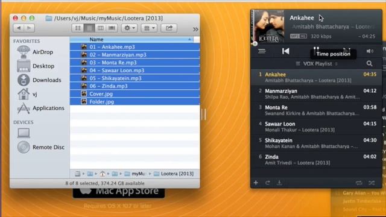
Task: Click the VOX seek position knob
Action: [255, 44]
